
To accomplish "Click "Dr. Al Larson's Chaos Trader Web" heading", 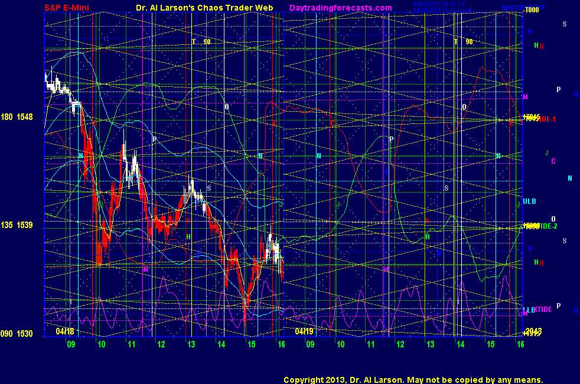I will pos(204,8).
